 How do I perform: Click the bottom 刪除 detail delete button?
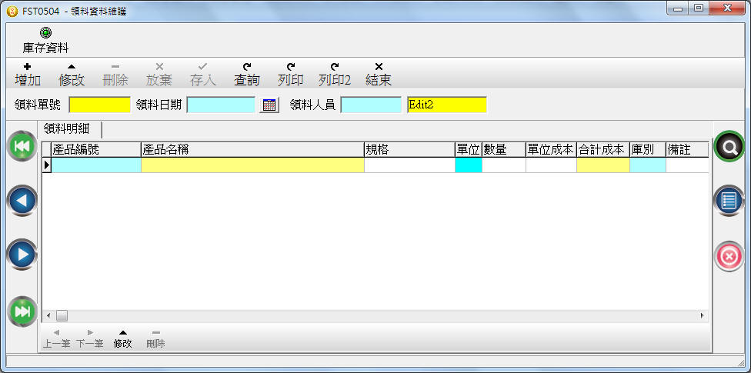155,338
